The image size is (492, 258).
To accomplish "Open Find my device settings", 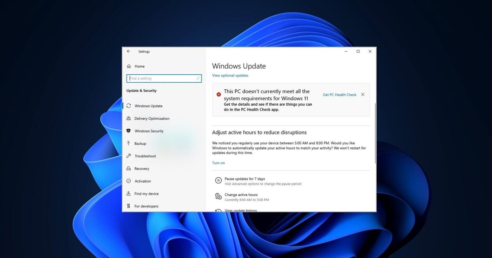I will [146, 193].
